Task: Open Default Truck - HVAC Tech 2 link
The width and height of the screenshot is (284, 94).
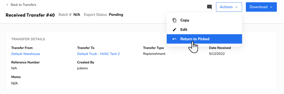Action: tap(98, 54)
